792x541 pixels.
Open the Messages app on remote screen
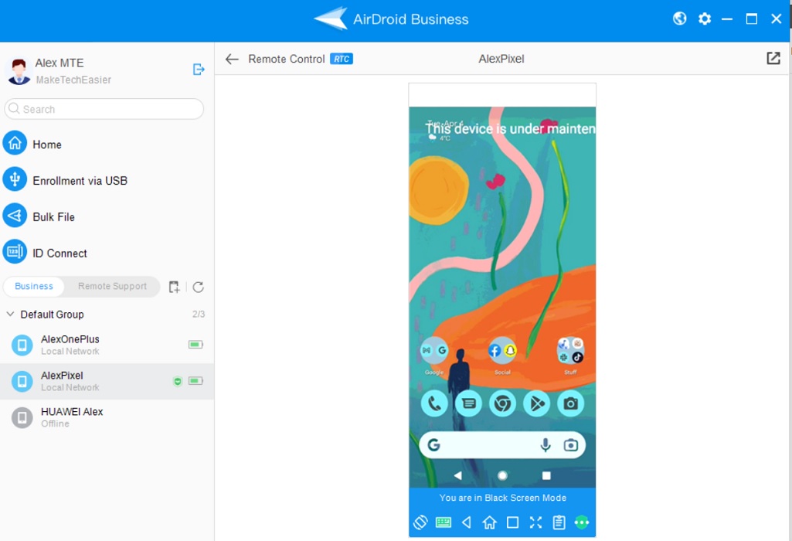[x=469, y=403]
